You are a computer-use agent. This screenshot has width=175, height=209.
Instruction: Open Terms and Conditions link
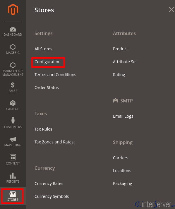(x=55, y=75)
